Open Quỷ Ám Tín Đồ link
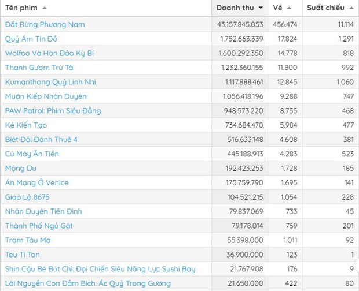The height and width of the screenshot is (291, 359). (x=36, y=39)
